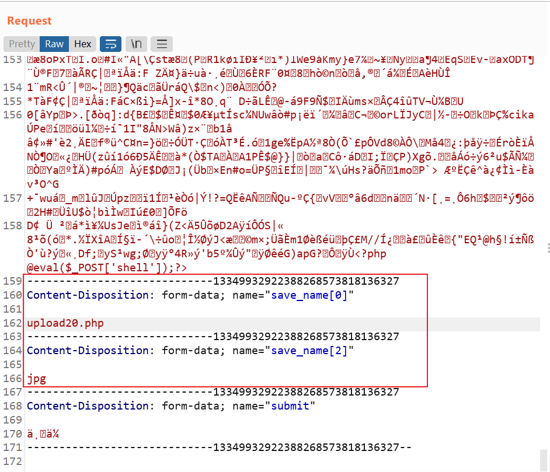Toggle the line wrap icon button
Viewport: 550px width, 472px height.
pos(111,44)
